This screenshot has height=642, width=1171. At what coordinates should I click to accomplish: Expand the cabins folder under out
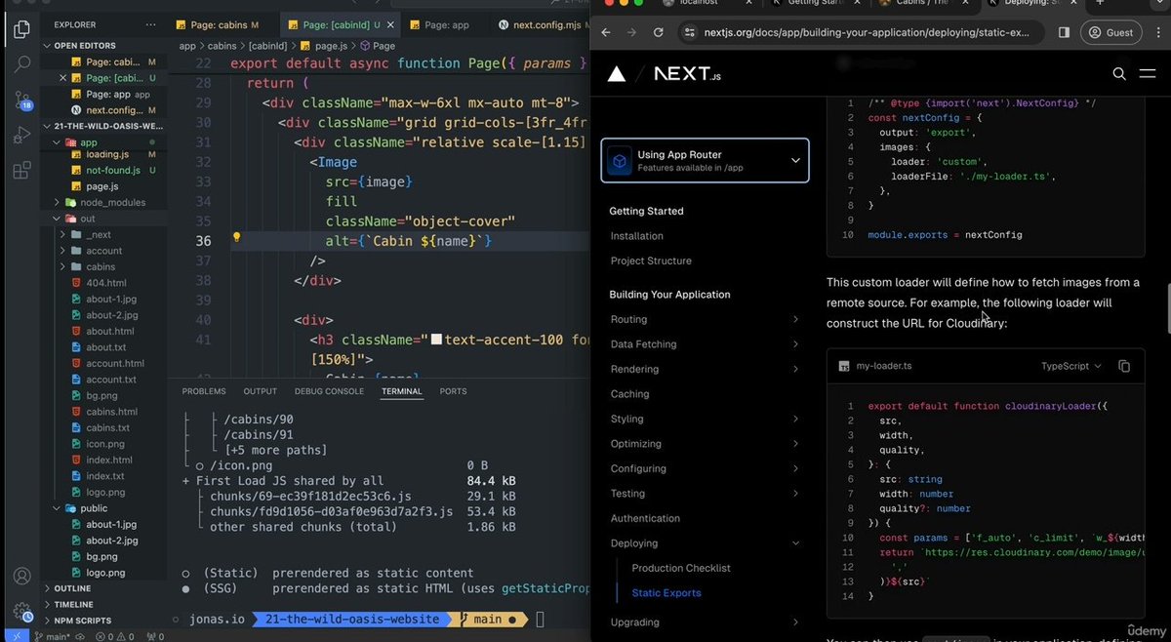click(x=100, y=266)
